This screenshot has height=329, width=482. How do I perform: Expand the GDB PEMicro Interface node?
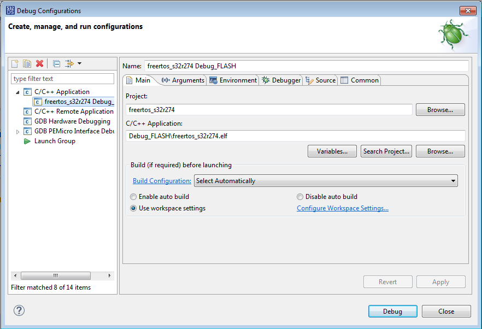click(17, 132)
